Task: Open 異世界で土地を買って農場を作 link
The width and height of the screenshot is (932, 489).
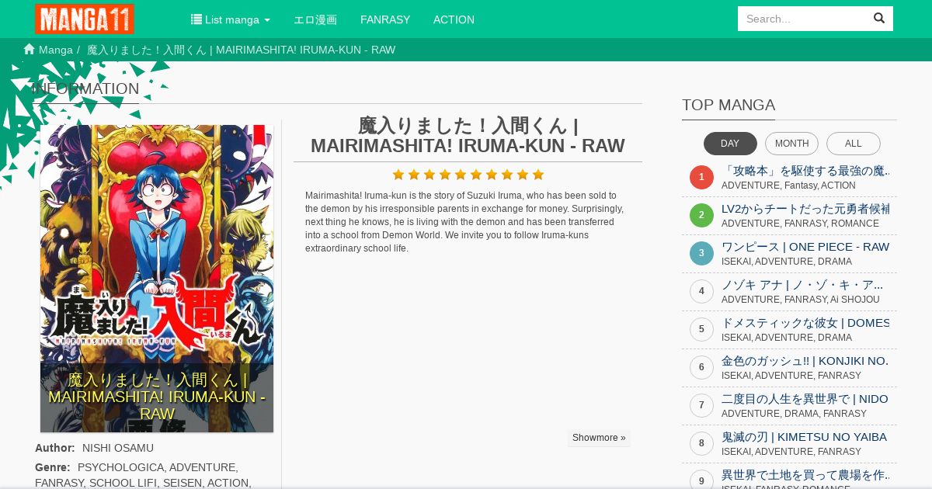Action: click(x=805, y=475)
